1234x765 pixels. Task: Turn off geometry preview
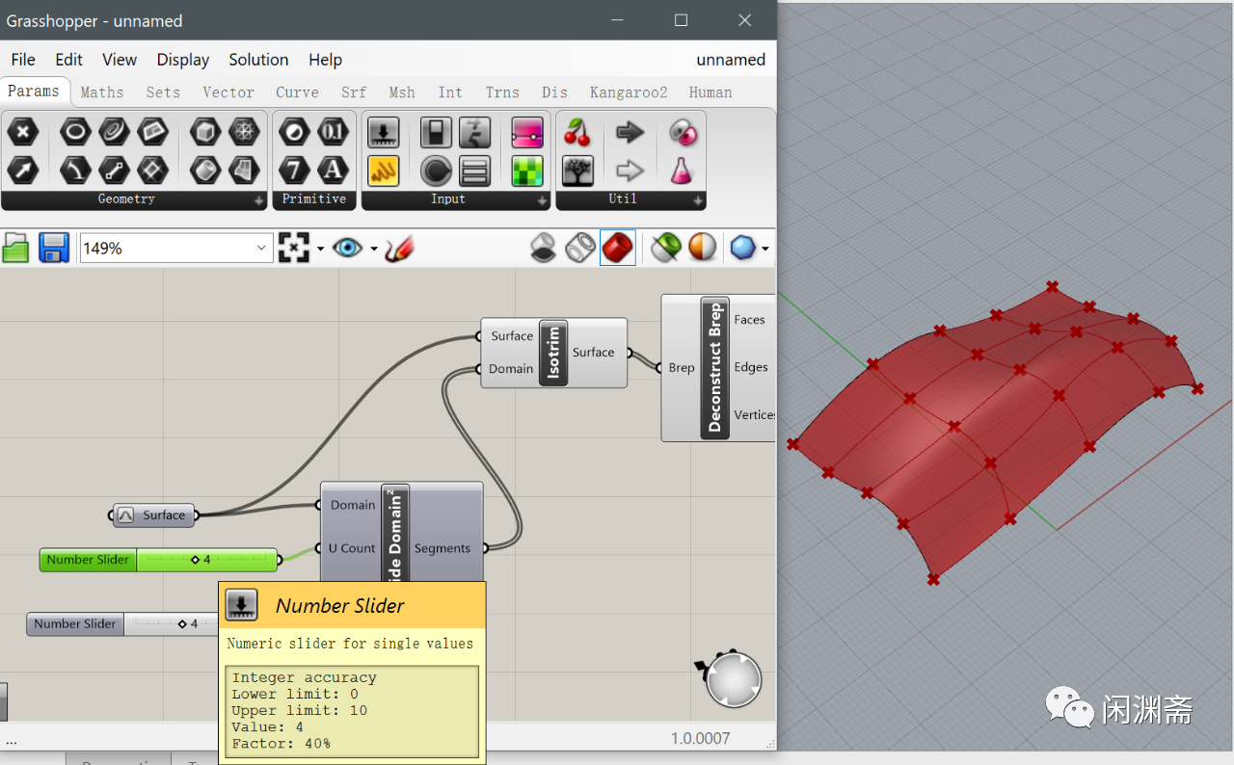click(545, 248)
